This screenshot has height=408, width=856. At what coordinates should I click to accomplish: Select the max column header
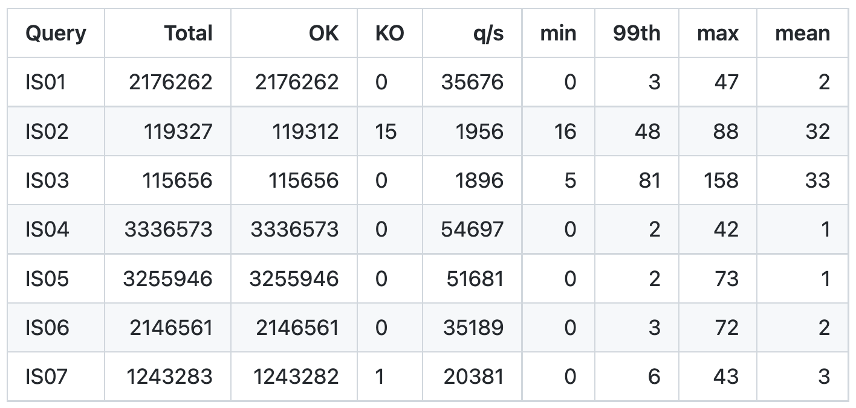click(718, 33)
